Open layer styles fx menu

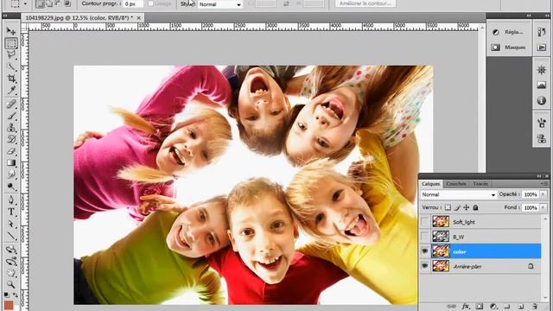pos(466,307)
